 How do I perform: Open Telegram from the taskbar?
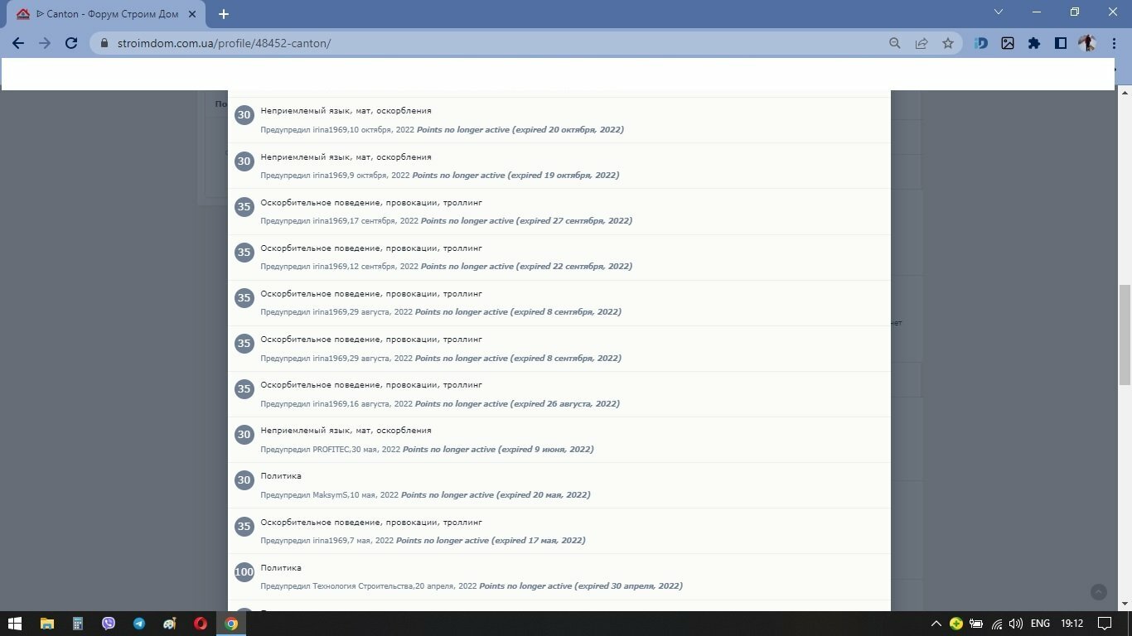click(139, 624)
